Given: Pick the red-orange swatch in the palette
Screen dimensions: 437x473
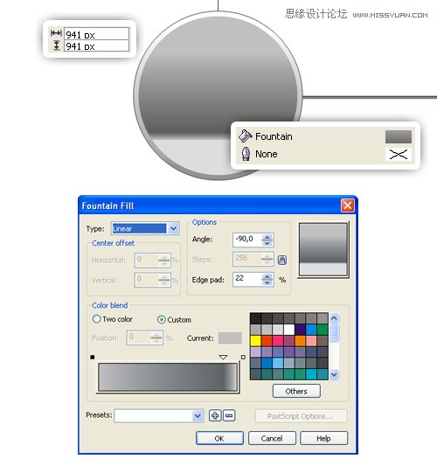Looking at the screenshot, I should [x=267, y=341].
